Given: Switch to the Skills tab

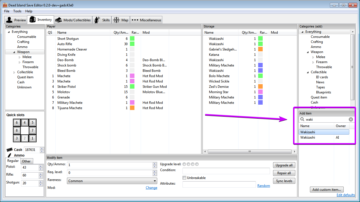Looking at the screenshot, I should pyautogui.click(x=102, y=20).
